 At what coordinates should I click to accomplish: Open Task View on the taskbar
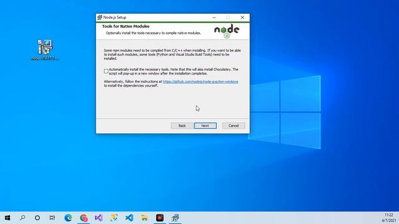pyautogui.click(x=52, y=218)
